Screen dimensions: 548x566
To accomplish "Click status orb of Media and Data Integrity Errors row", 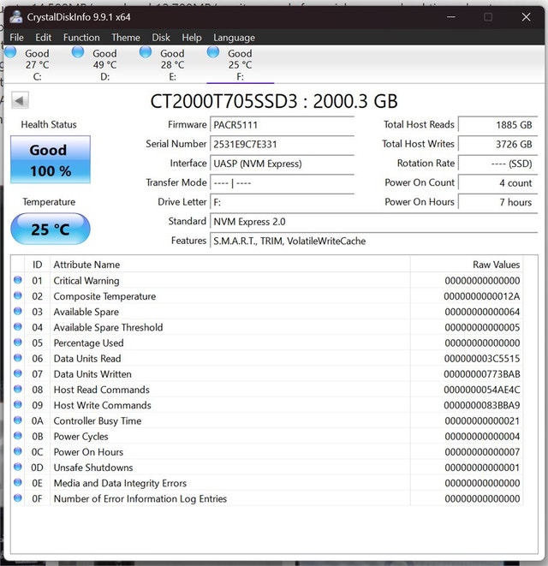I will pyautogui.click(x=18, y=482).
